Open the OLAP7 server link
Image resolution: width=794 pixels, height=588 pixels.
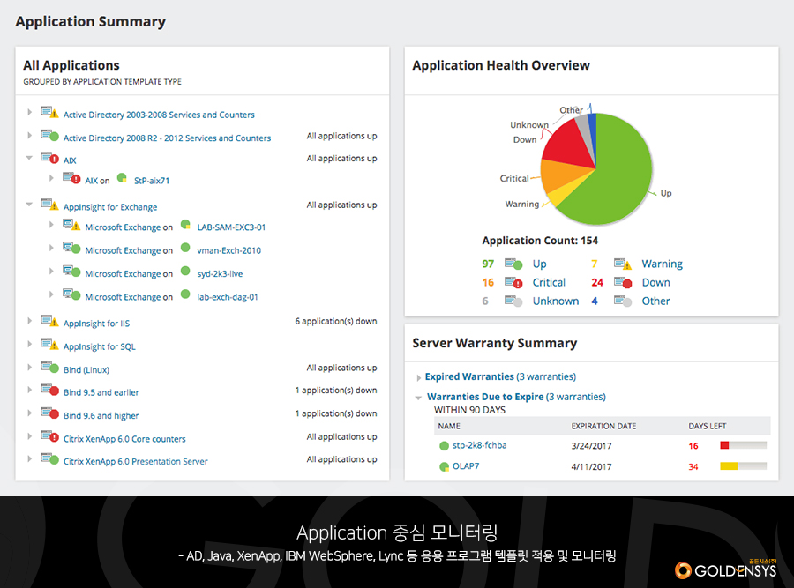[465, 466]
